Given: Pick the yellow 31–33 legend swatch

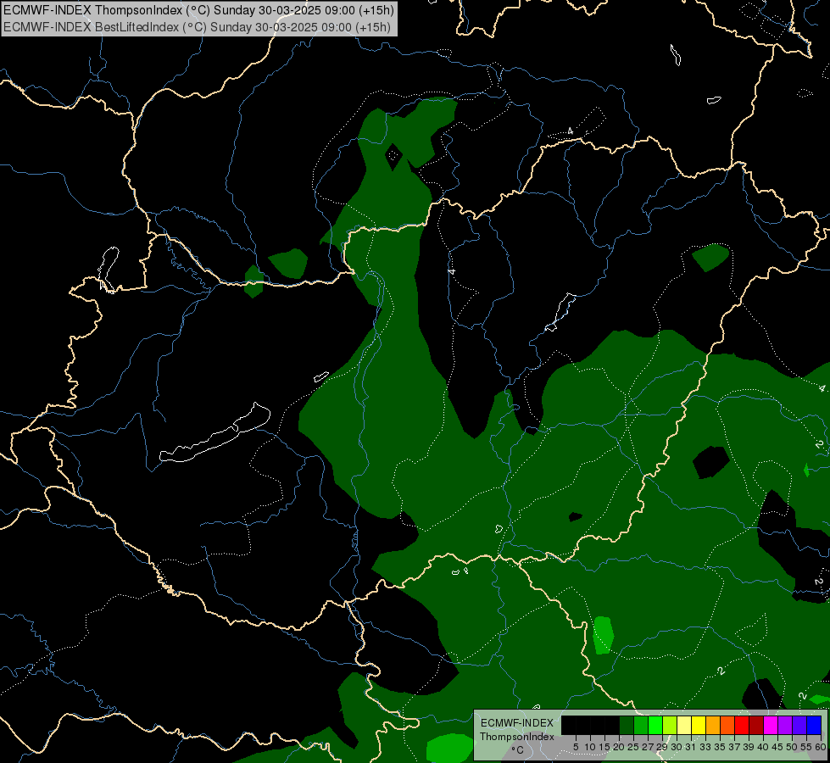Looking at the screenshot, I should click(699, 725).
